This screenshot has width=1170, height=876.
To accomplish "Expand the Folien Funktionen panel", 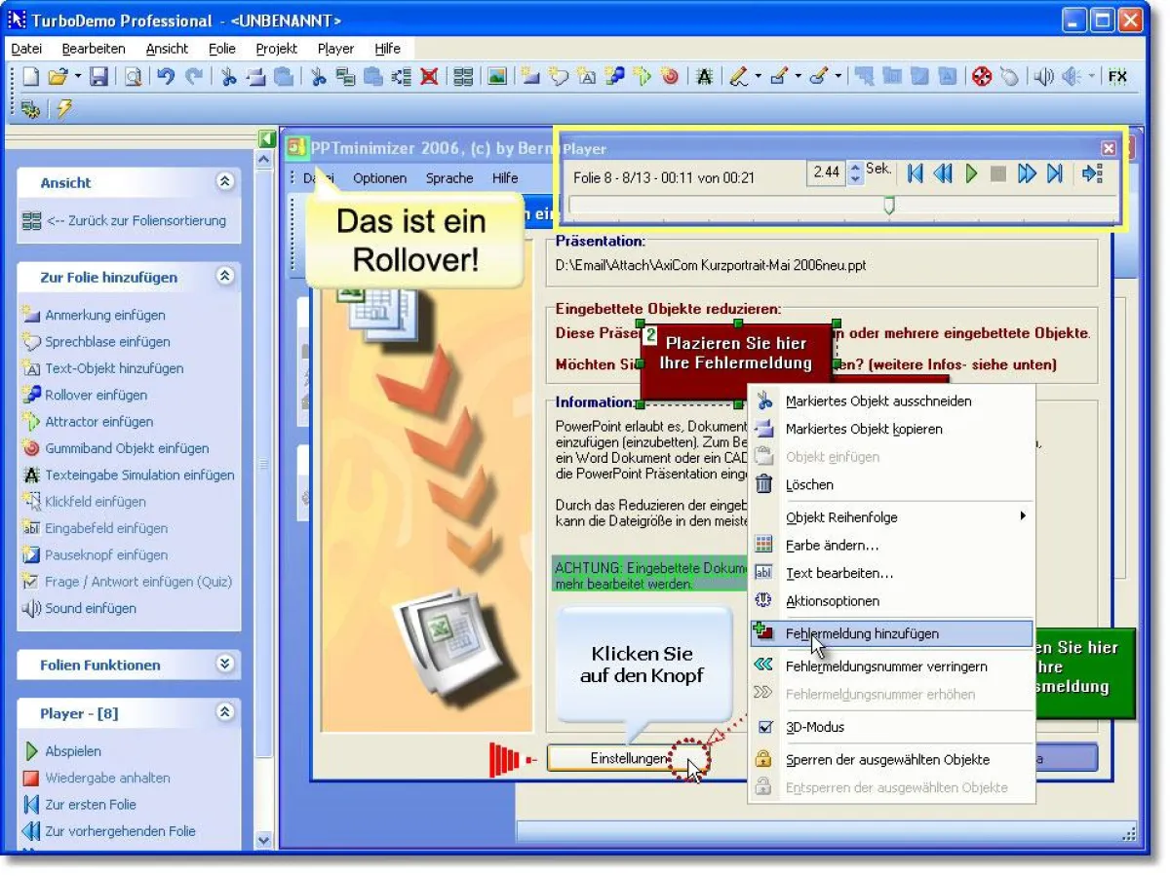I will (x=225, y=665).
